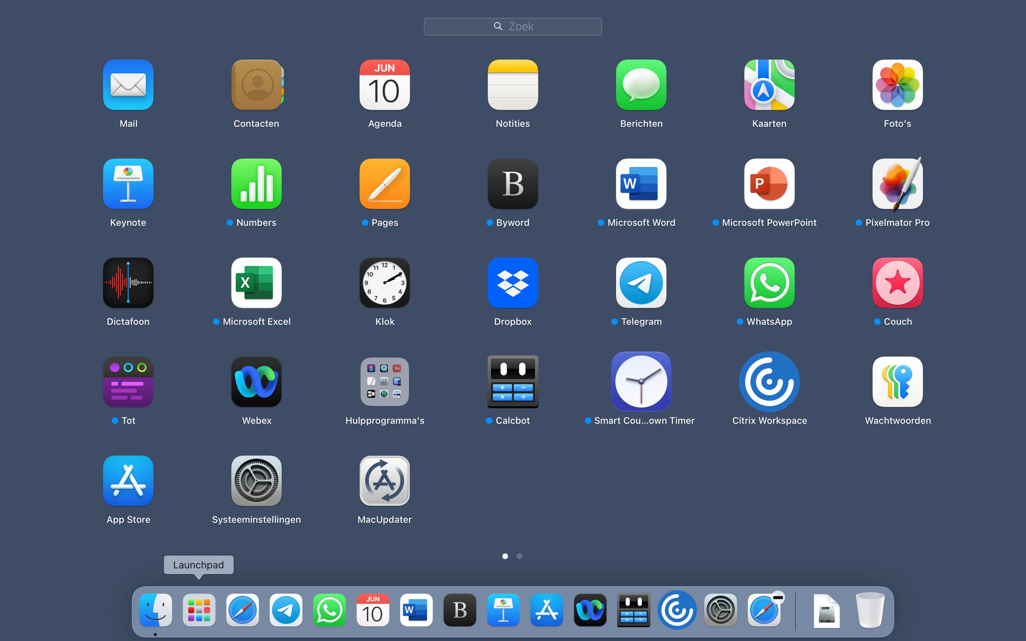The height and width of the screenshot is (641, 1026).
Task: Open the Numbers app
Action: 256,183
